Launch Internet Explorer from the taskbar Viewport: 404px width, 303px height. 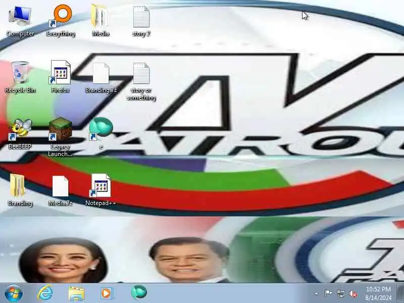pos(45,293)
